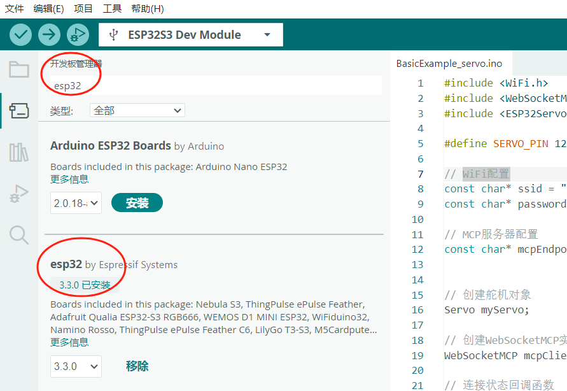
Task: Open the Boards Manager sidebar icon
Action: point(19,111)
